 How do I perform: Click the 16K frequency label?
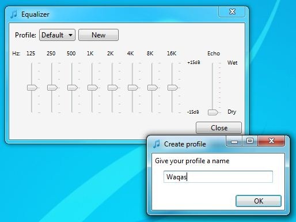[172, 54]
